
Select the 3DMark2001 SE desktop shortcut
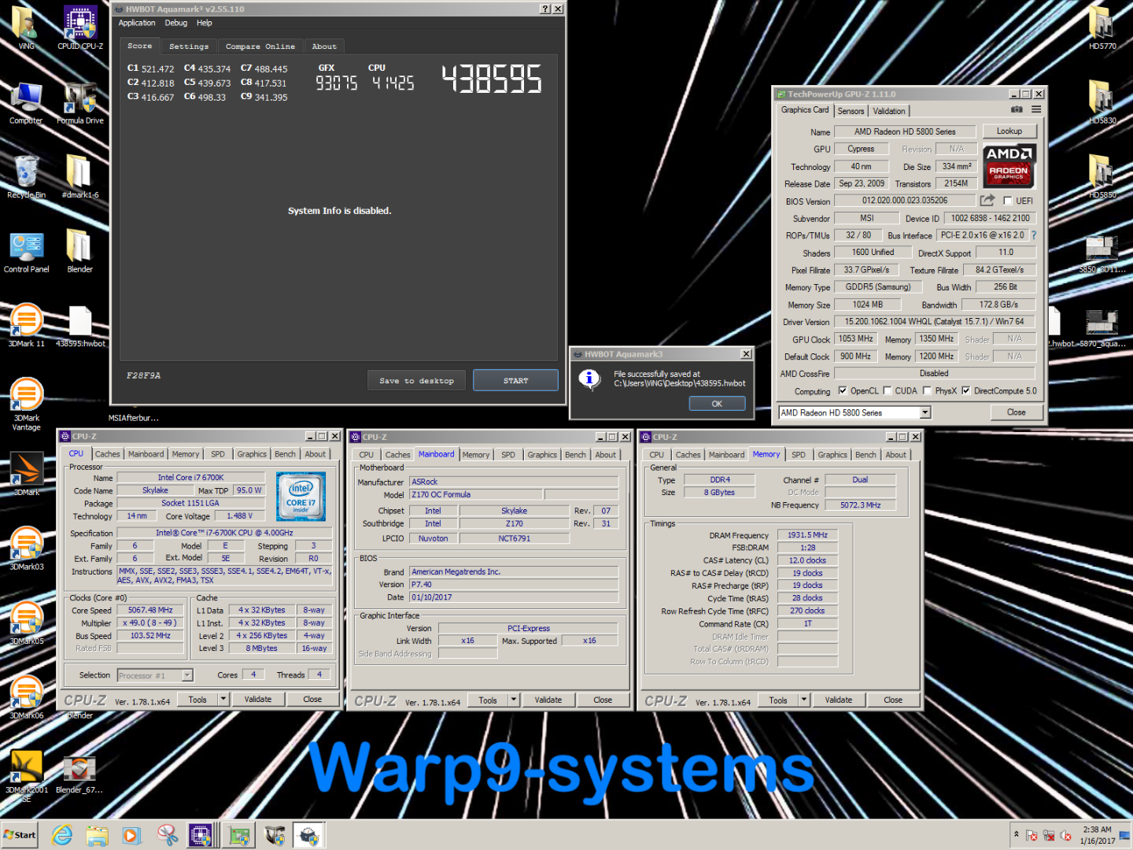[26, 776]
